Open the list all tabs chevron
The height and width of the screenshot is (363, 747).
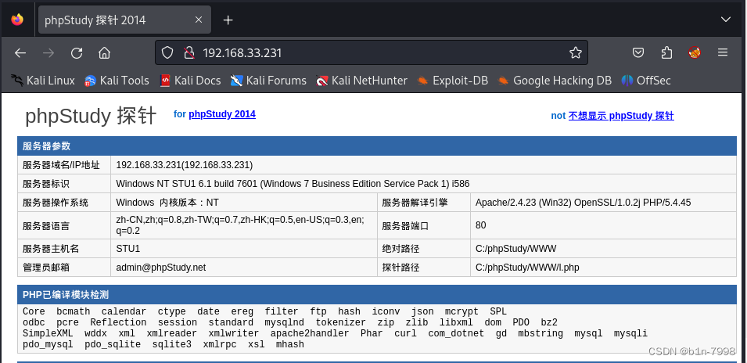[x=726, y=20]
